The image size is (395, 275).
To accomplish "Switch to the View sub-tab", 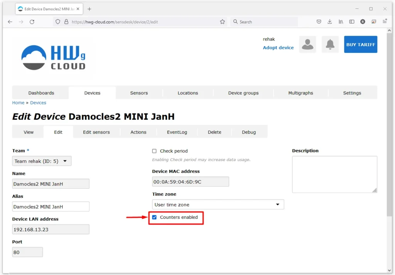I will coord(29,132).
